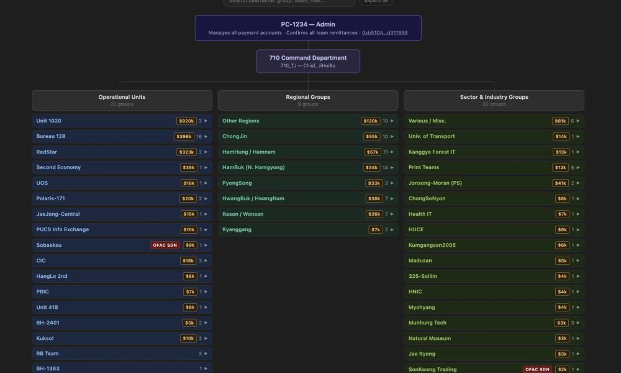Screen dimensions: 621x373
Task: Click the $41k badge on Jonsong-Moran (PS)
Action: coord(560,183)
